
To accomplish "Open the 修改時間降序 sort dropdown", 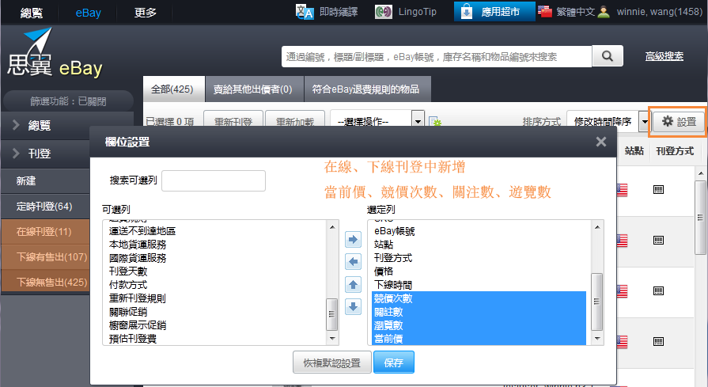I will point(608,121).
